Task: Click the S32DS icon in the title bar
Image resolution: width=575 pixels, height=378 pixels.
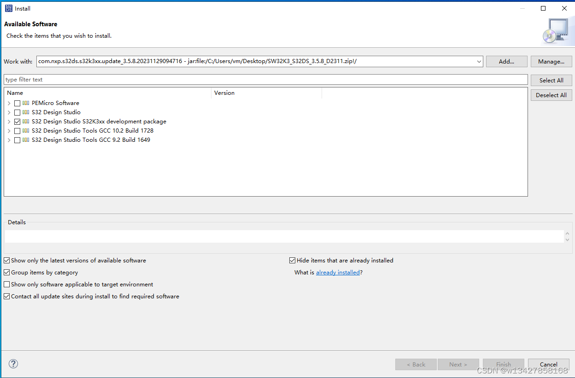Action: click(9, 8)
